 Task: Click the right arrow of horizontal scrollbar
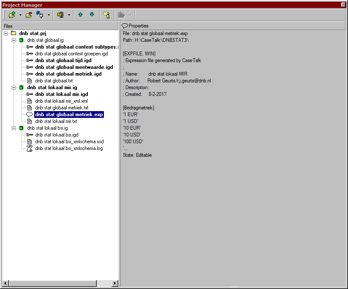point(116,283)
